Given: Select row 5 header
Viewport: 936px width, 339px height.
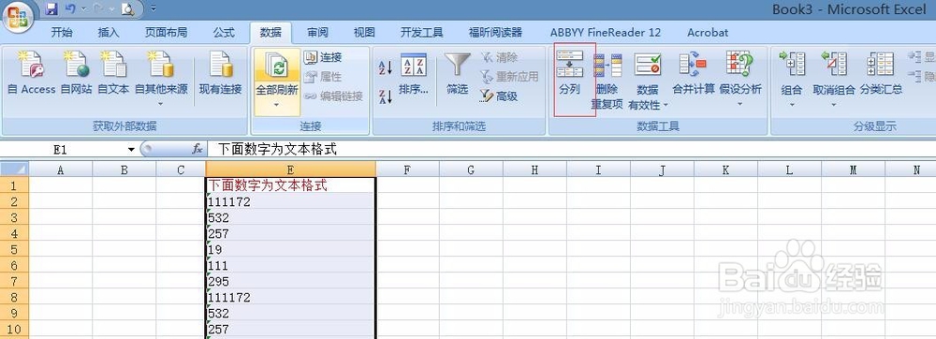Looking at the screenshot, I should pos(14,249).
